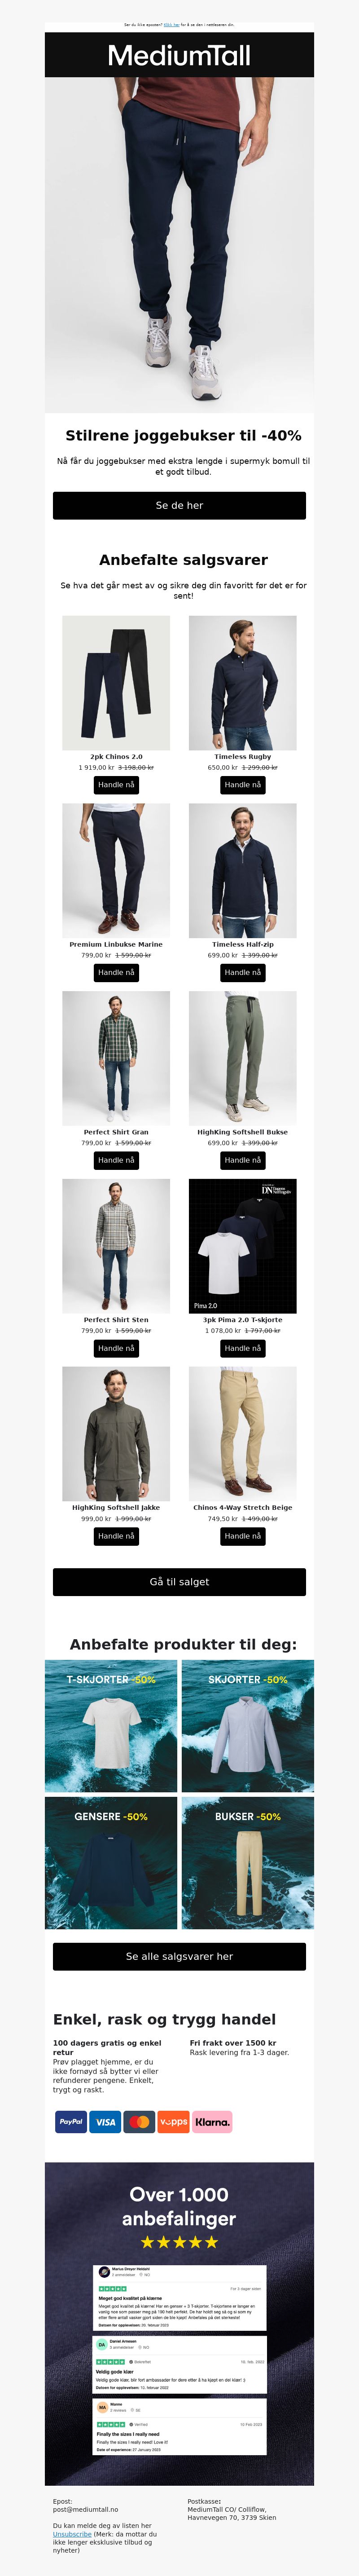Viewport: 359px width, 2576px height.
Task: Click the VISA payment icon
Action: click(x=105, y=2121)
